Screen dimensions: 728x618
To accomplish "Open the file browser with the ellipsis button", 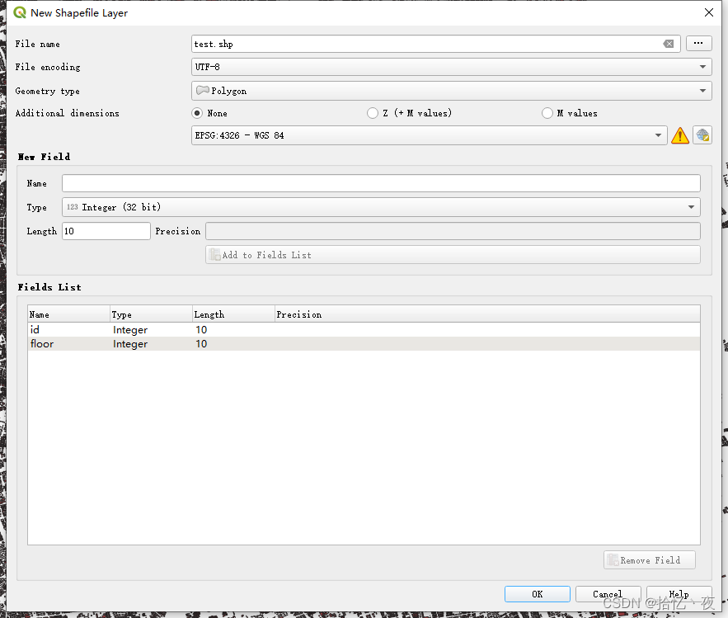I will click(698, 43).
